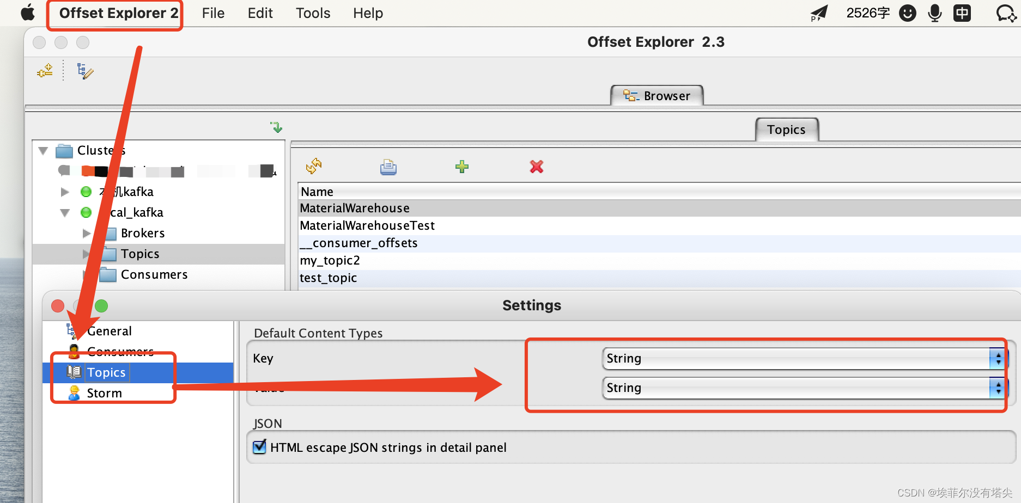Select the __consumer_offsets topic row
1021x503 pixels.
[x=659, y=243]
